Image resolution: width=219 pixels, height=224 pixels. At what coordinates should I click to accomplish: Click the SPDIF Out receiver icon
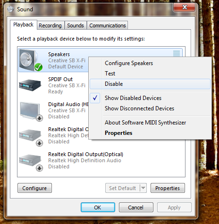point(30,85)
